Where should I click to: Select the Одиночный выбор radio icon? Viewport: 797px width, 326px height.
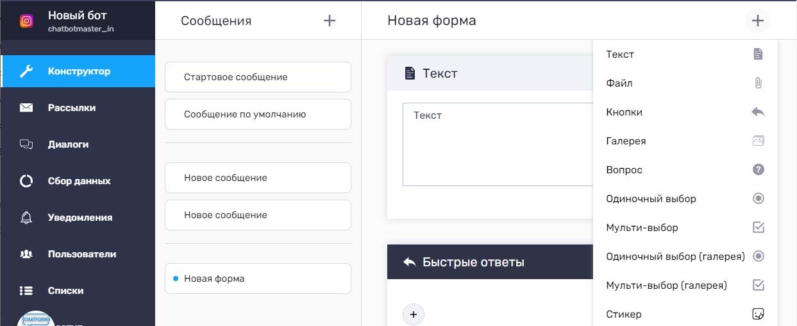[x=758, y=199]
